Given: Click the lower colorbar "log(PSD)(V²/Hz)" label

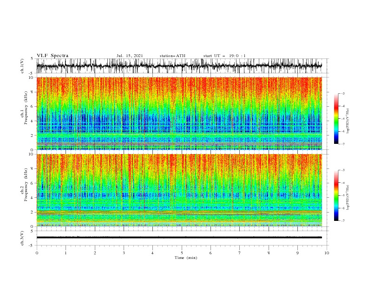Looking at the screenshot, I should pyautogui.click(x=348, y=198).
